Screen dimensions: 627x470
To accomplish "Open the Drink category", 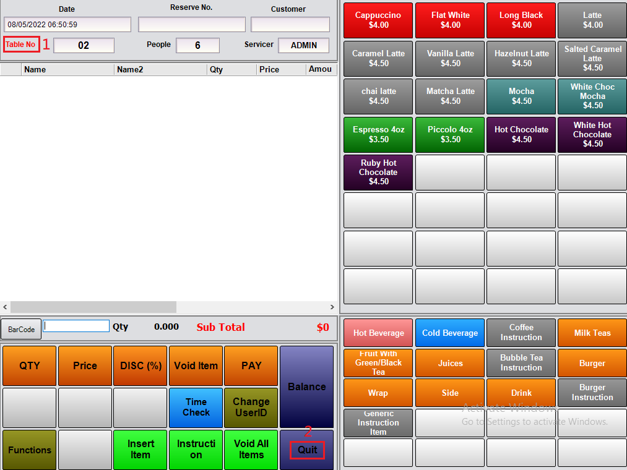I will (521, 393).
